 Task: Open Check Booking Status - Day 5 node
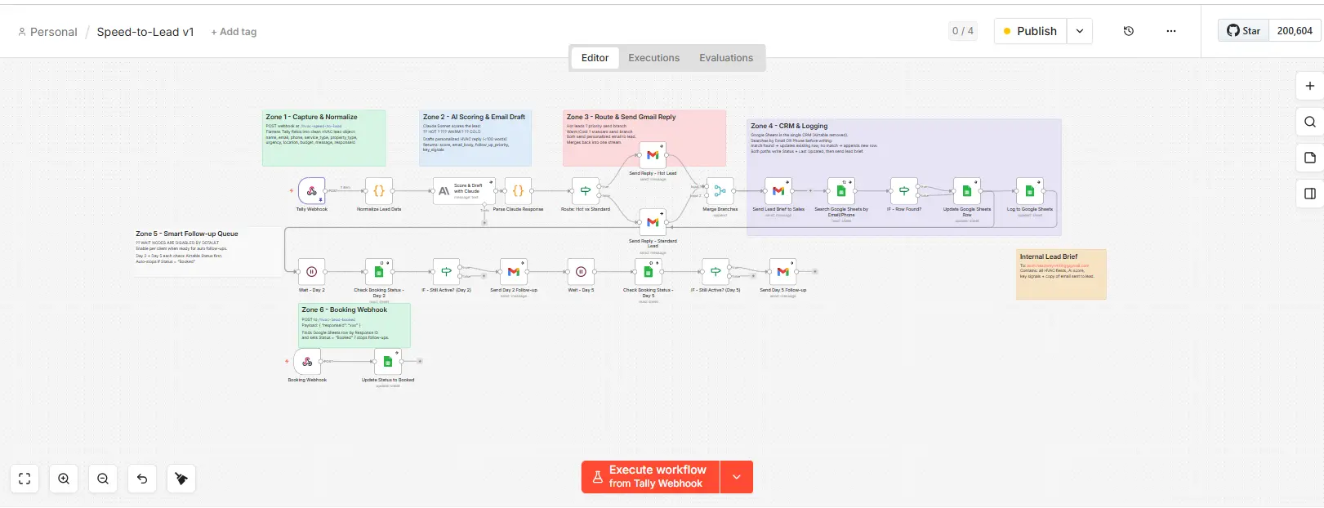tap(648, 272)
